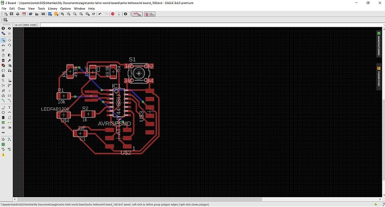Image resolution: width=385 pixels, height=207 pixels.
Task: Click the R2 1k resistor footprint
Action: click(88, 114)
